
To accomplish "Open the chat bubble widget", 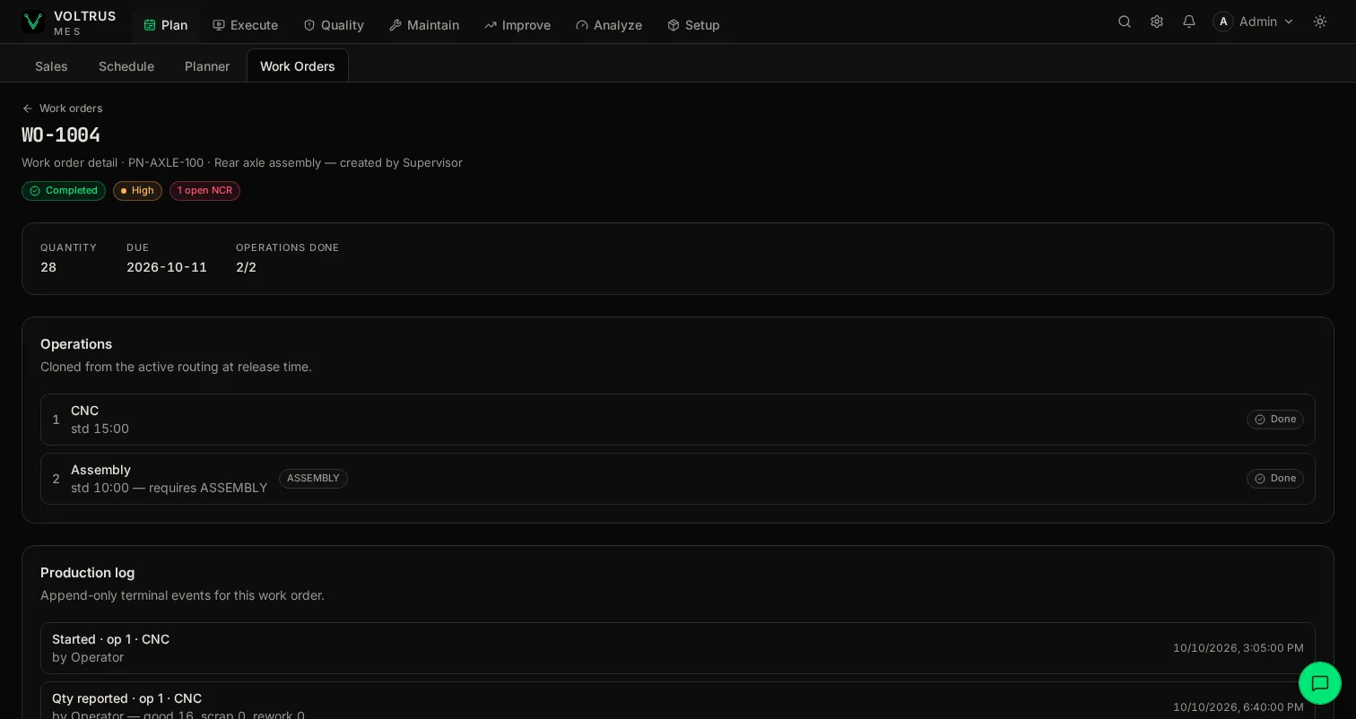I will (x=1320, y=683).
